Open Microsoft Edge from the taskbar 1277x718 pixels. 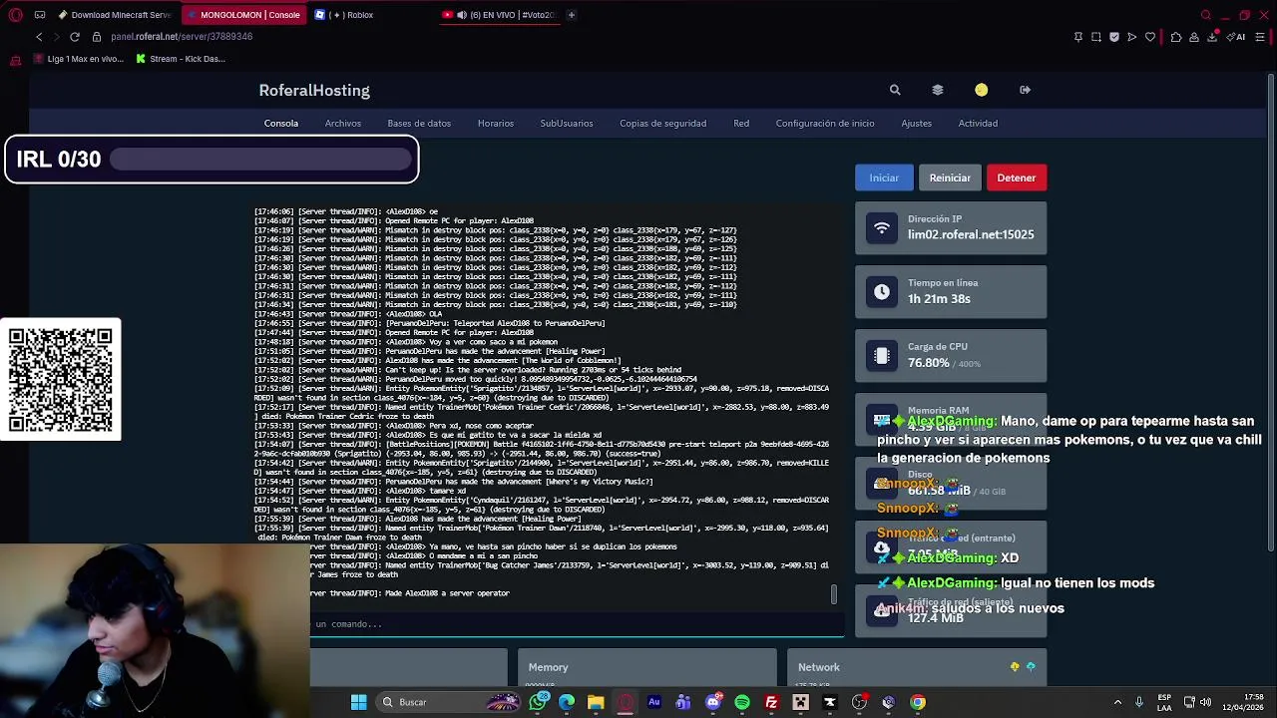(567, 702)
